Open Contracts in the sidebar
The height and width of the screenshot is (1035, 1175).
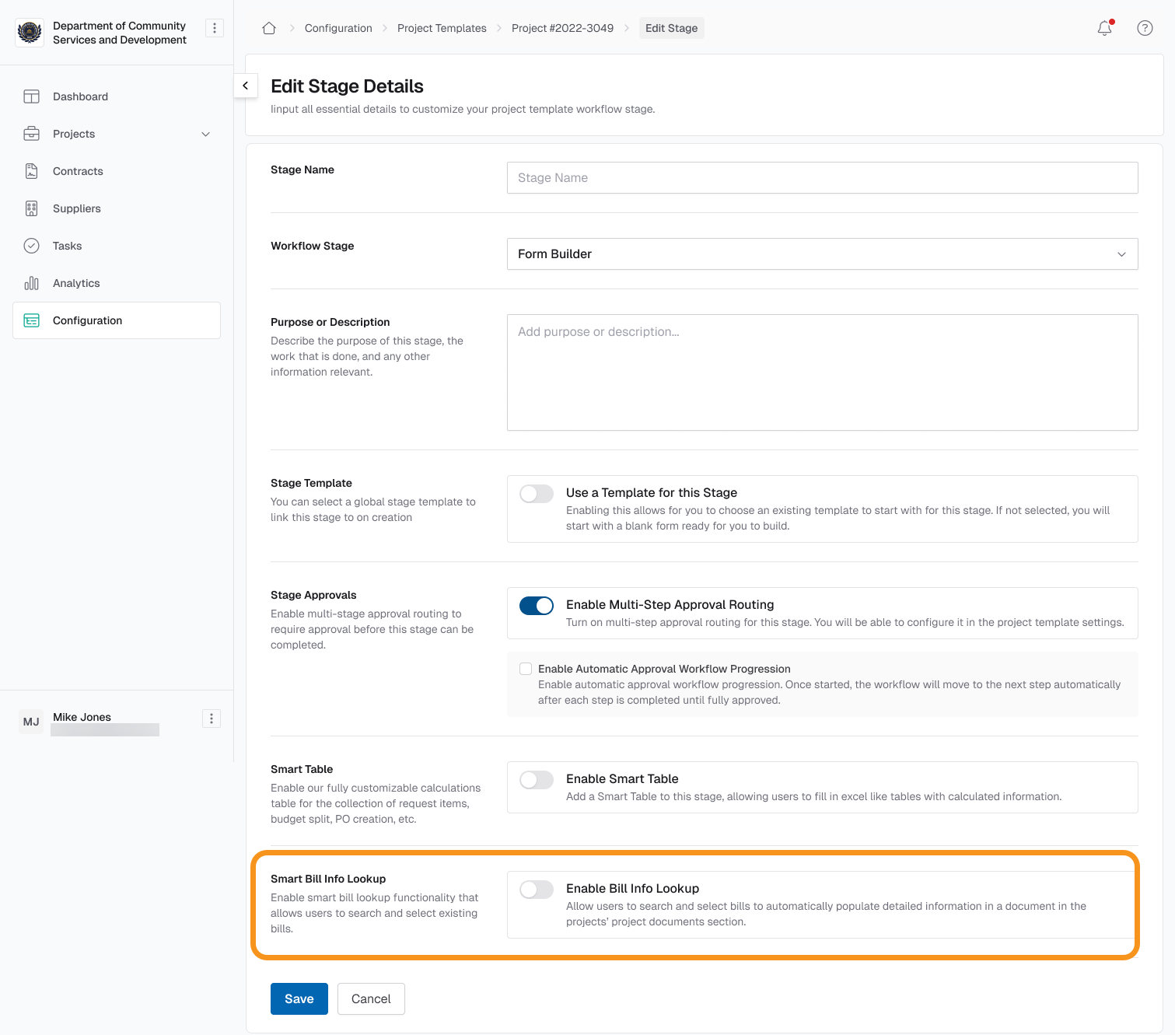coord(78,171)
